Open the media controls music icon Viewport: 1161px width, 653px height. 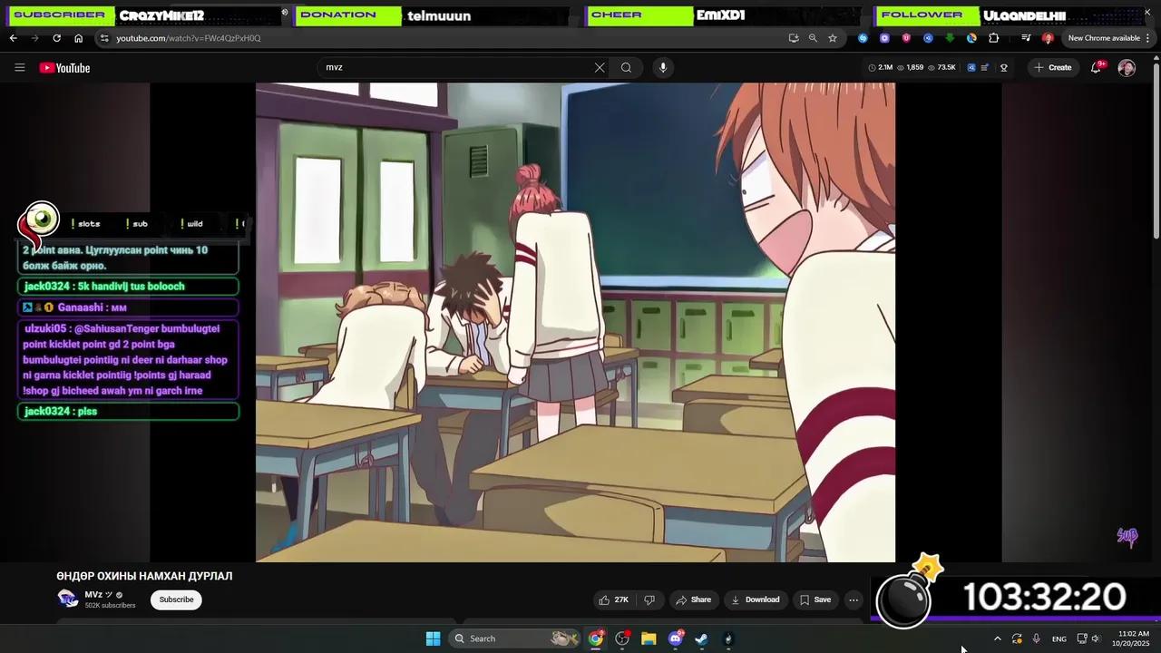tap(1026, 38)
